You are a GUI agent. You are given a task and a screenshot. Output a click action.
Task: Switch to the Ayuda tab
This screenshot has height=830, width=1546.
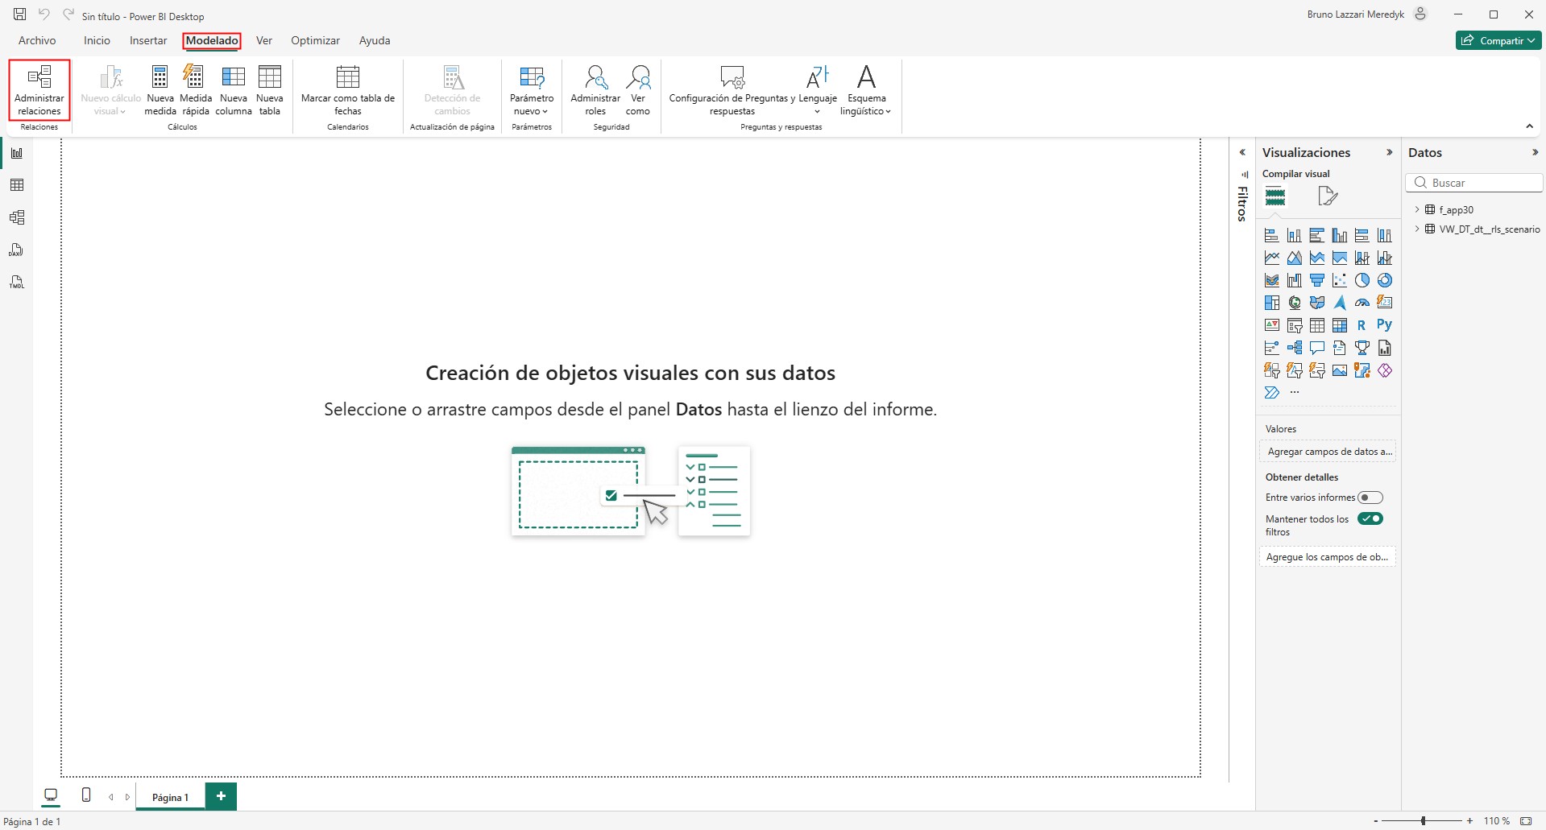tap(375, 40)
